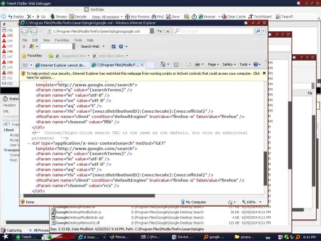Click IE horizontal scrollbar thumb
The height and width of the screenshot is (241, 321).
pos(89,196)
